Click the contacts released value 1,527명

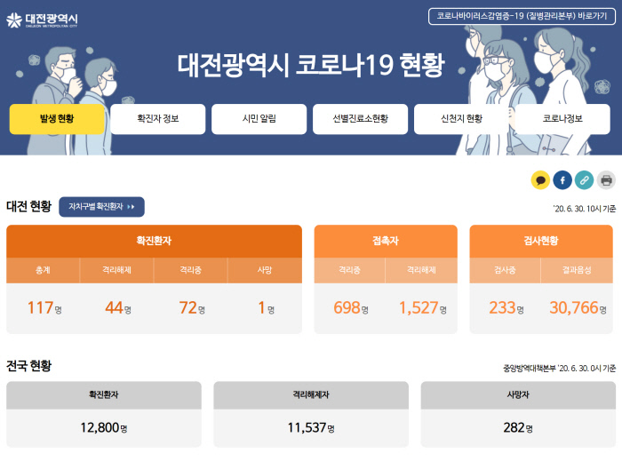[x=422, y=308]
